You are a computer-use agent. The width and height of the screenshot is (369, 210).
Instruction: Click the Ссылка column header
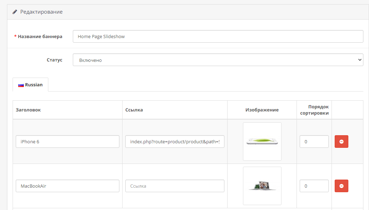134,110
